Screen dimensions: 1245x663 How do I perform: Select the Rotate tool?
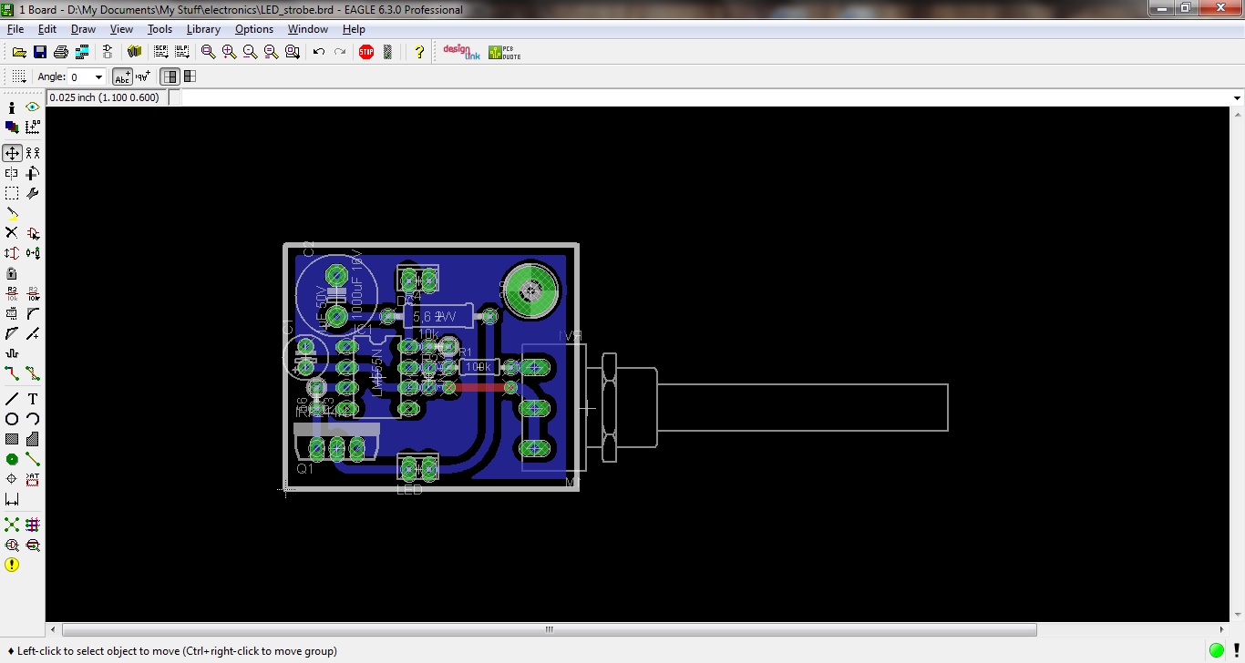point(33,173)
